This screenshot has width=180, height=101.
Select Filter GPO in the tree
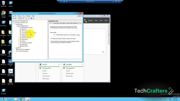(x=24, y=29)
